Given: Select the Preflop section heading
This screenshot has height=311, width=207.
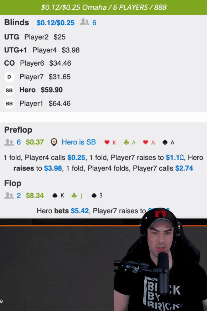Looking at the screenshot, I should [x=18, y=130].
